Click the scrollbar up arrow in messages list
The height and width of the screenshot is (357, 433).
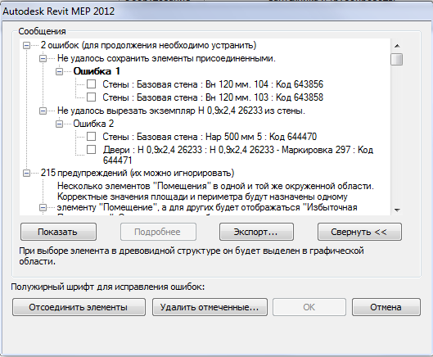pos(397,46)
